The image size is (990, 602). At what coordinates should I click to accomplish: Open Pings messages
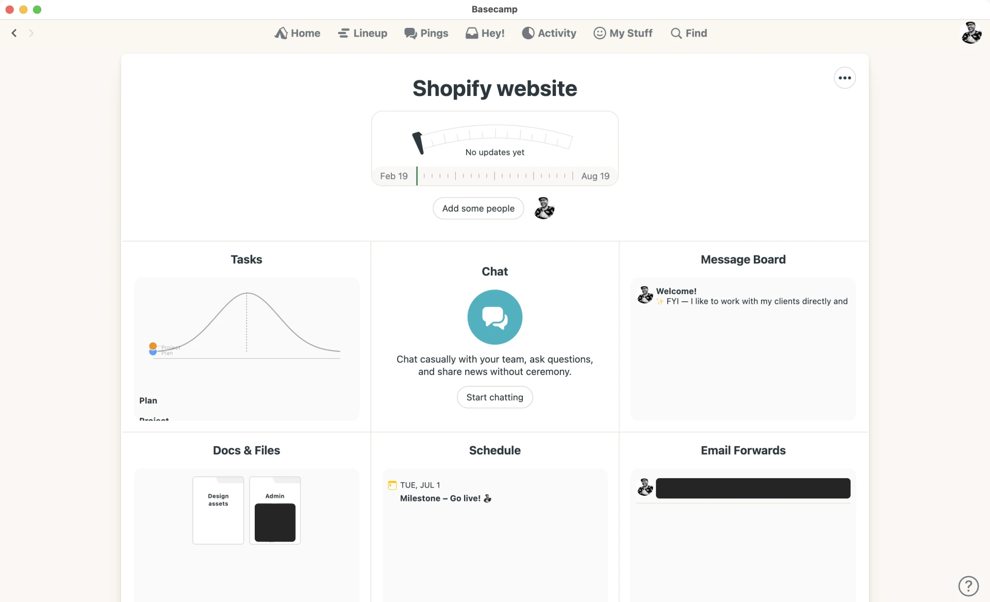tap(426, 32)
